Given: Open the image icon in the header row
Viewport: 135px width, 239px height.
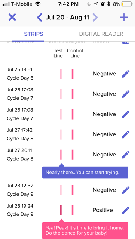Looking at the screenshot, I should tap(126, 42).
